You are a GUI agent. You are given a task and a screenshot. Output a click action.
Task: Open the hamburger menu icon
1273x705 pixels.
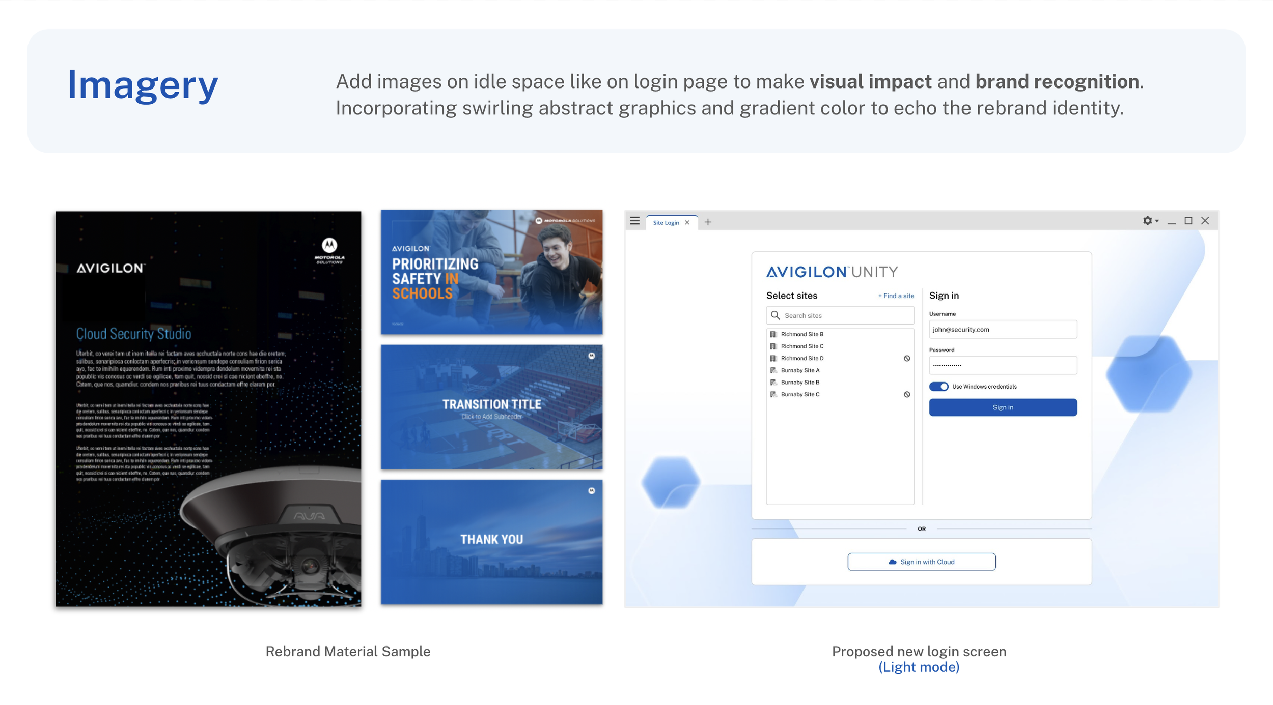click(x=634, y=221)
